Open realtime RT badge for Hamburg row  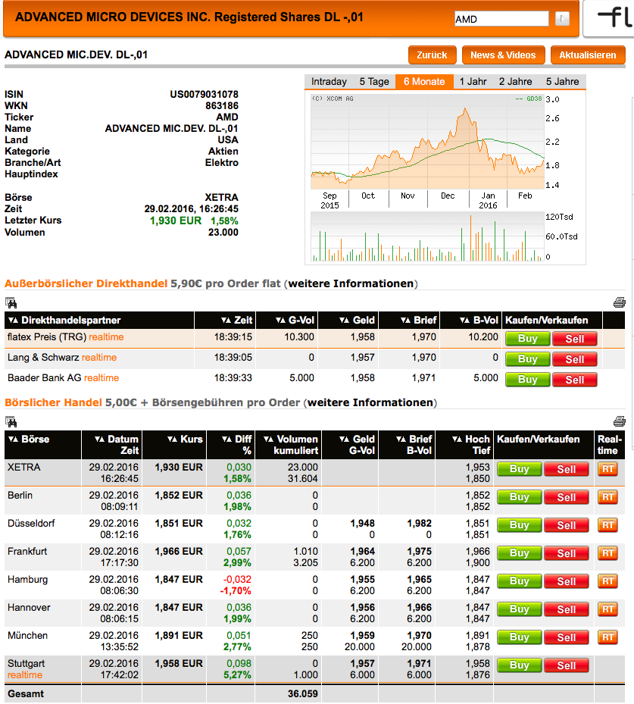click(x=607, y=581)
